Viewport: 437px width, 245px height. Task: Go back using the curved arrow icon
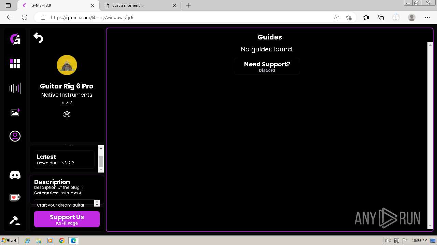[x=38, y=38]
